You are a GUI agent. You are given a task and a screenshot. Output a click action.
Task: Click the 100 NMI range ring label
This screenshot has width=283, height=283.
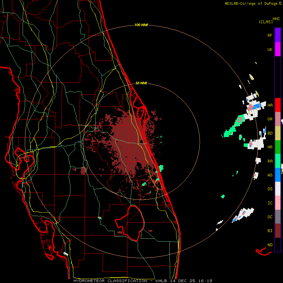pyautogui.click(x=141, y=25)
